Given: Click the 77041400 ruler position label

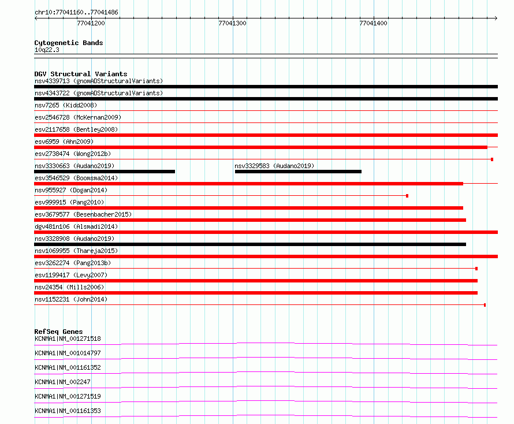Looking at the screenshot, I should [373, 23].
